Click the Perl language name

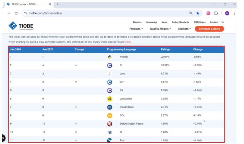[122, 140]
